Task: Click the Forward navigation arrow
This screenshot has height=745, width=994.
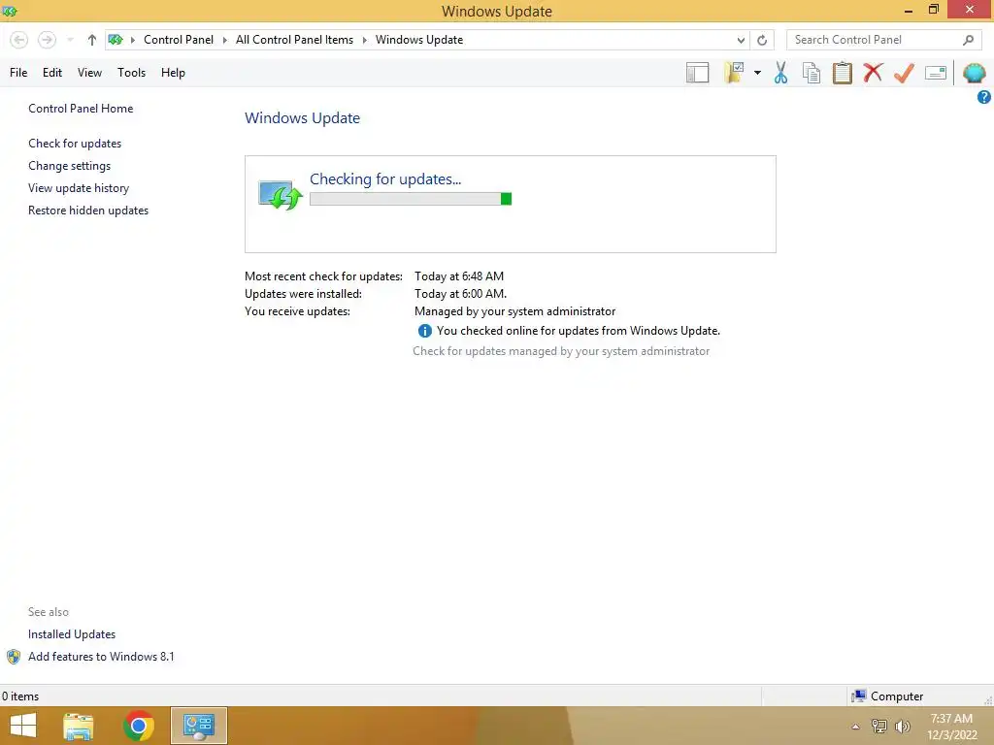Action: pos(47,40)
